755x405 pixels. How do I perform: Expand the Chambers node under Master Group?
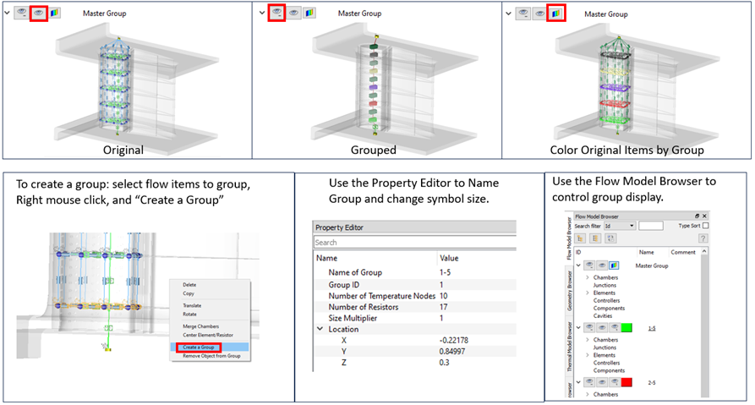tap(587, 277)
